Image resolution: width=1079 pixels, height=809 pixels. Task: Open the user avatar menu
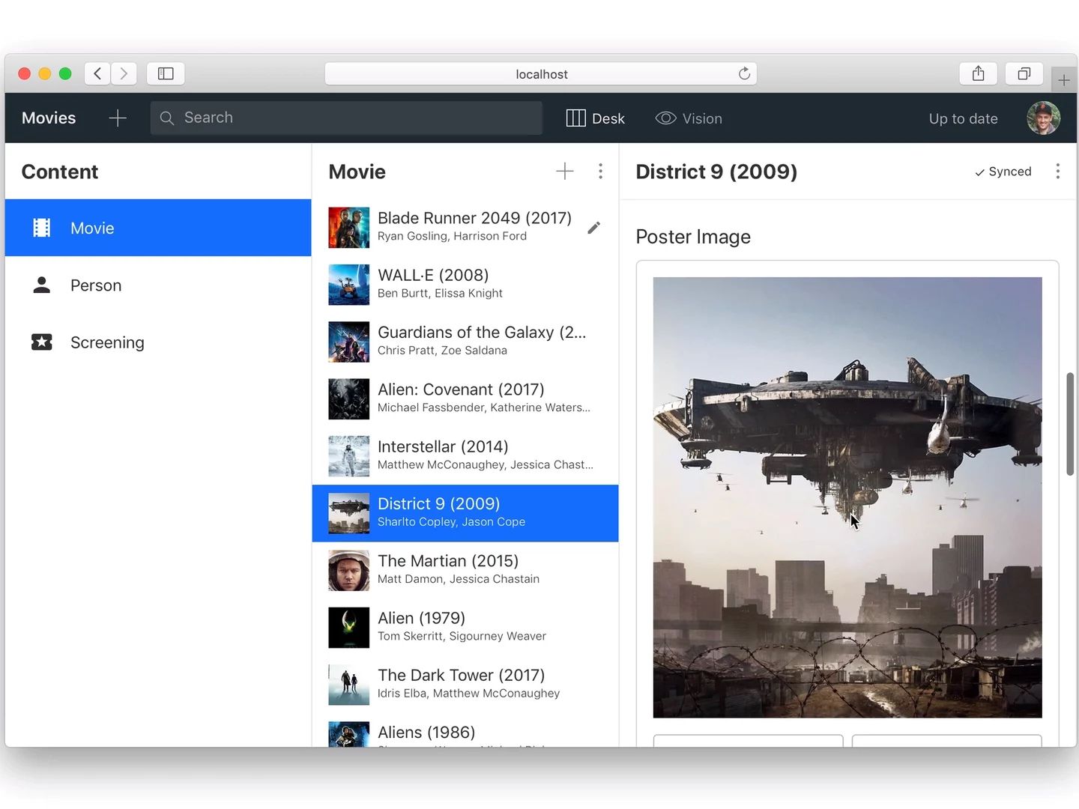(x=1043, y=118)
